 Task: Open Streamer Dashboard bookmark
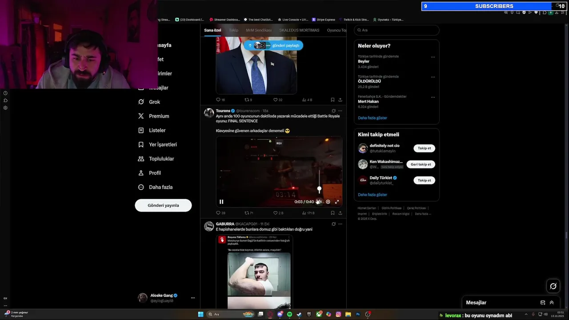pyautogui.click(x=224, y=20)
